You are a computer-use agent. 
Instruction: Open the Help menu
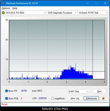pyautogui.click(x=15, y=8)
